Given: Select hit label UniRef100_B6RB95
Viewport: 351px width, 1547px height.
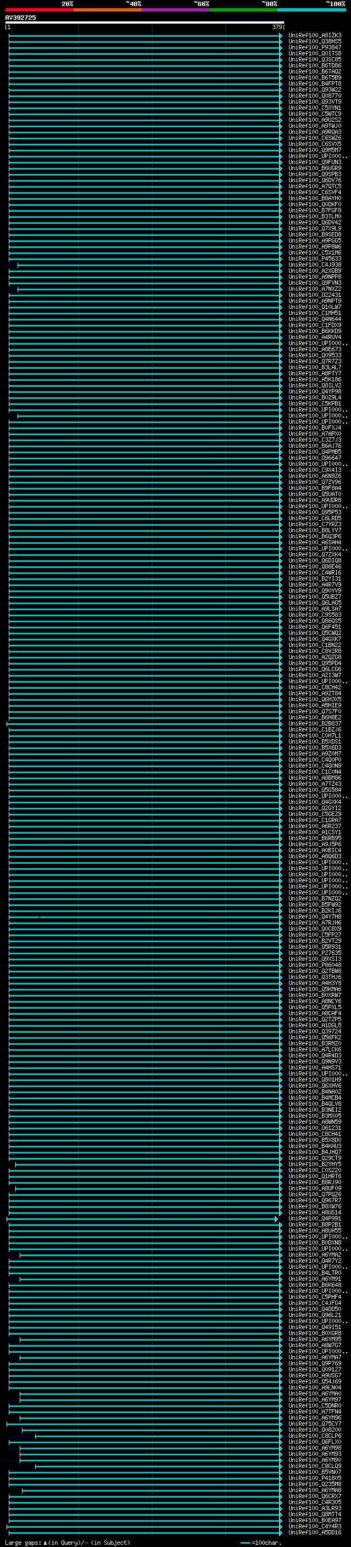Looking at the screenshot, I should 315,839.
